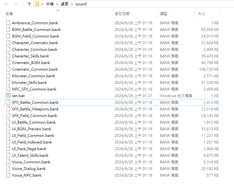Sort by 修改日期 column header

coord(122,14)
